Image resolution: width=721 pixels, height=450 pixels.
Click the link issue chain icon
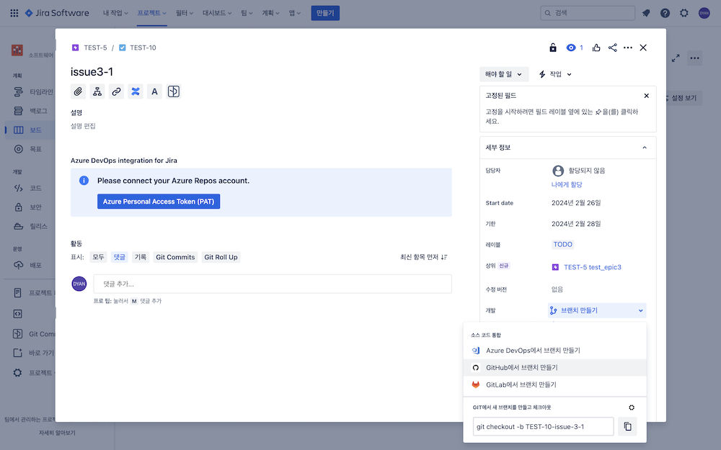pyautogui.click(x=116, y=91)
